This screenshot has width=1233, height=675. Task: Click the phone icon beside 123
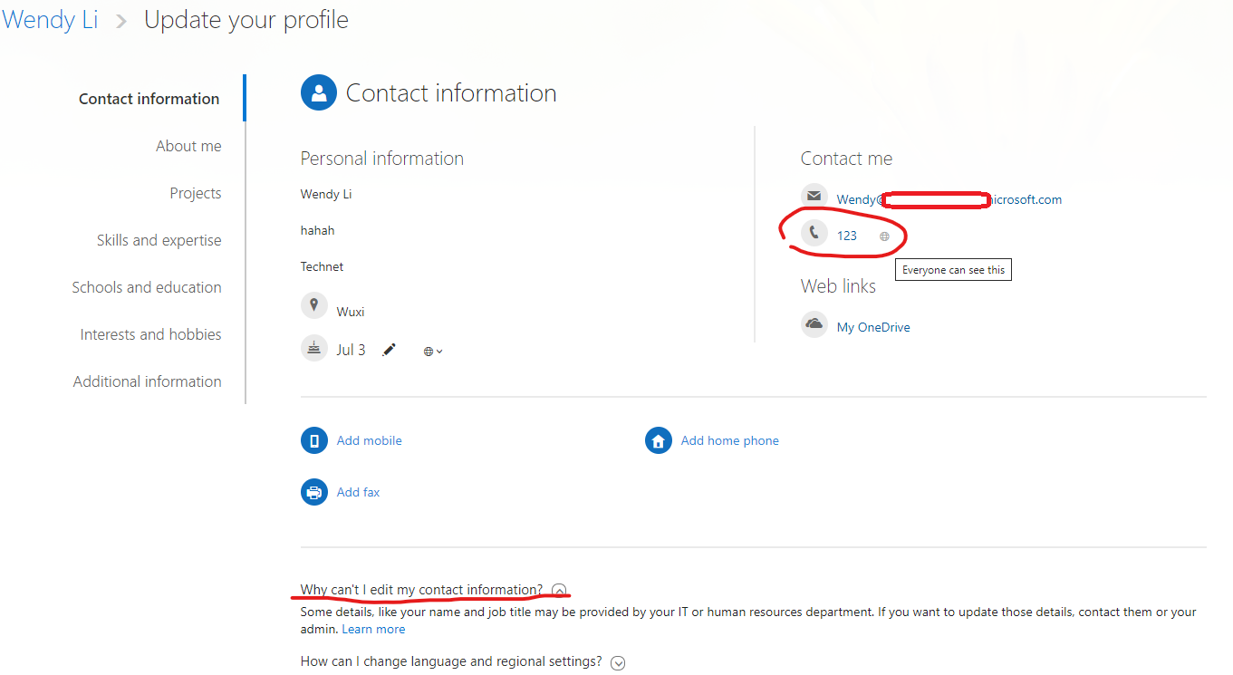[x=814, y=233]
